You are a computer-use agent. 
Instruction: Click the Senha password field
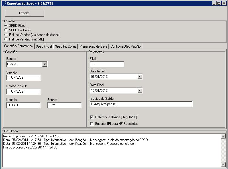tap(64, 105)
